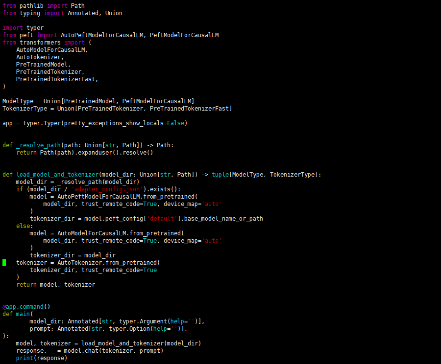Click the '_resolve_path' function name in its definition
The width and height of the screenshot is (441, 364).
click(x=39, y=145)
